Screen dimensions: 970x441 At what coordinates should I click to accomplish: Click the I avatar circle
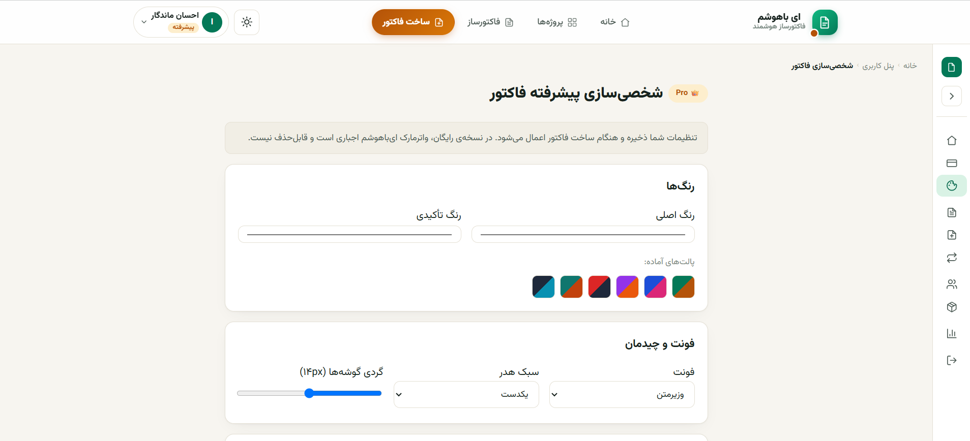(x=212, y=22)
